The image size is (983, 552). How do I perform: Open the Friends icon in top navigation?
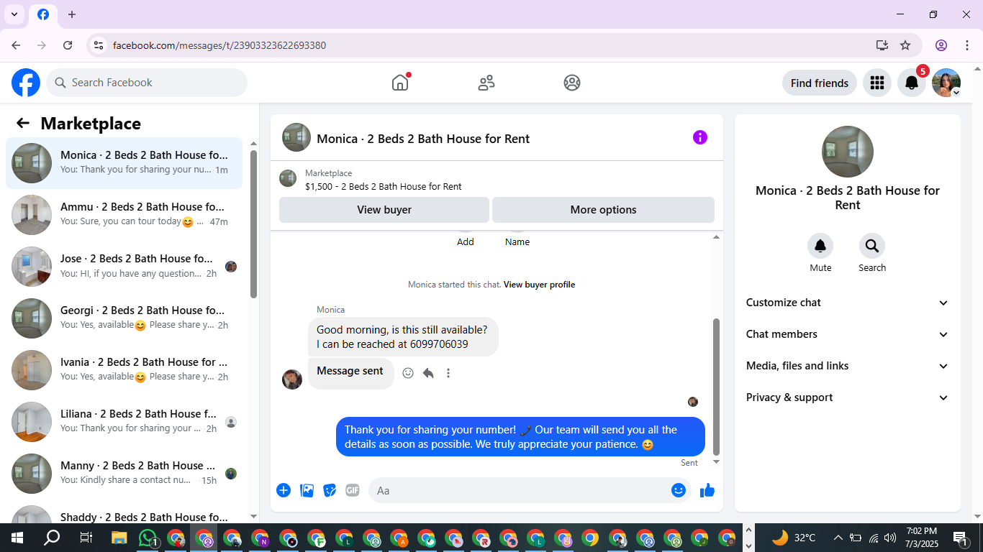coord(486,83)
